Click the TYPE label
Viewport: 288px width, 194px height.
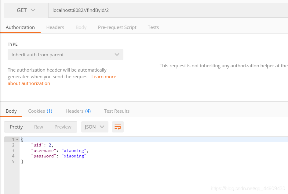coord(13,44)
